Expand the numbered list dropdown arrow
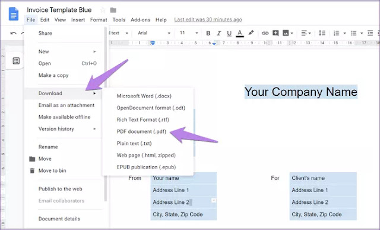Image resolution: width=380 pixels, height=230 pixels. point(344,33)
